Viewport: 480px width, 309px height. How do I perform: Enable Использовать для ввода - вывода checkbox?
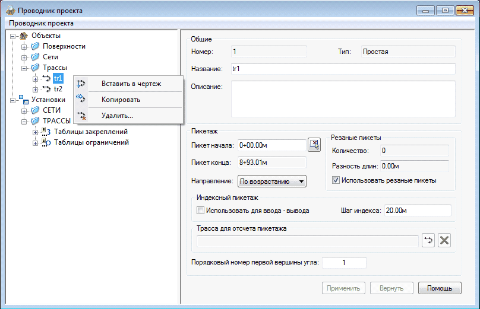[x=200, y=210]
